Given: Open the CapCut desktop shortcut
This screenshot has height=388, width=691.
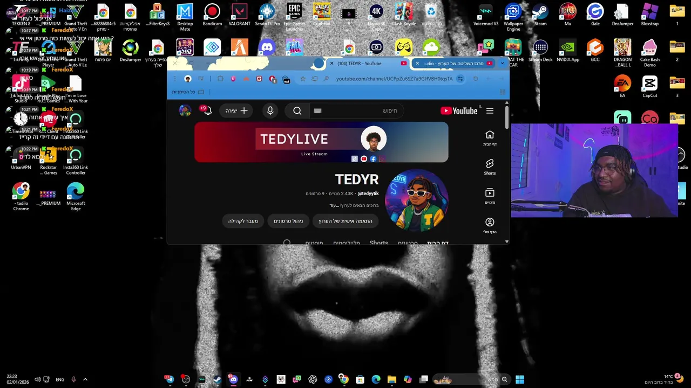Looking at the screenshot, I should tap(649, 87).
